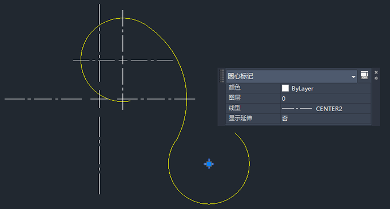Screen dimensions: 390x209
Task: Select the 图层 value field showing 0
Action: [x=325, y=99]
